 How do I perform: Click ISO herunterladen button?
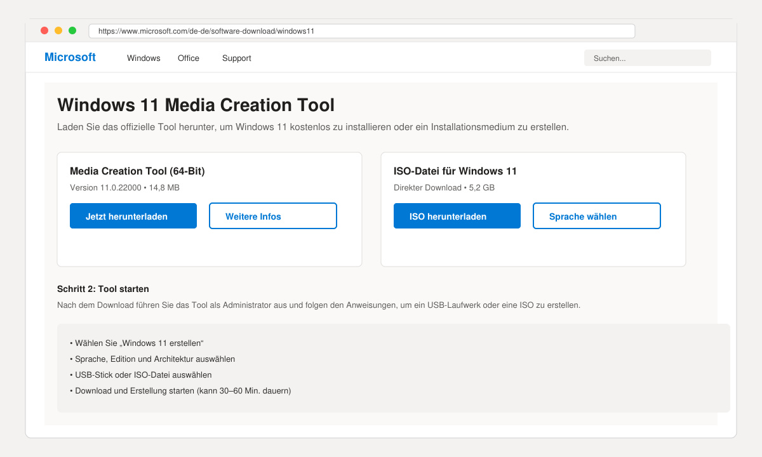coord(457,216)
